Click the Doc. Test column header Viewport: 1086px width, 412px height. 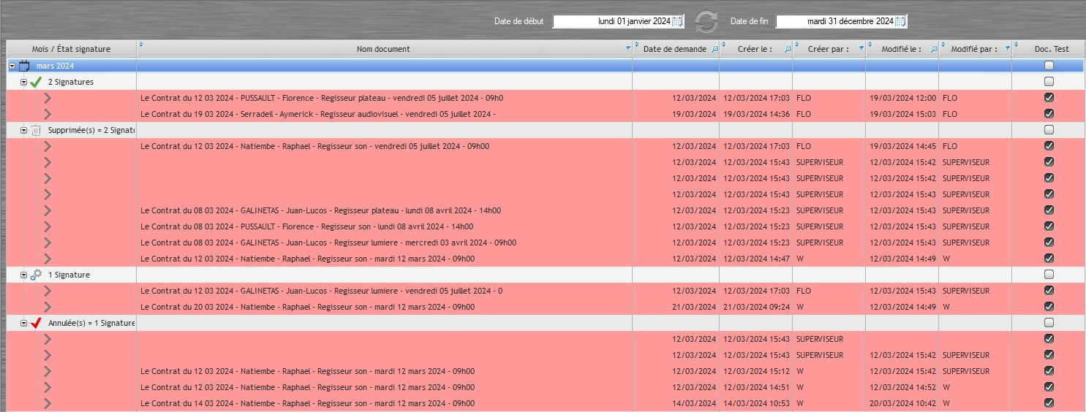point(1051,49)
